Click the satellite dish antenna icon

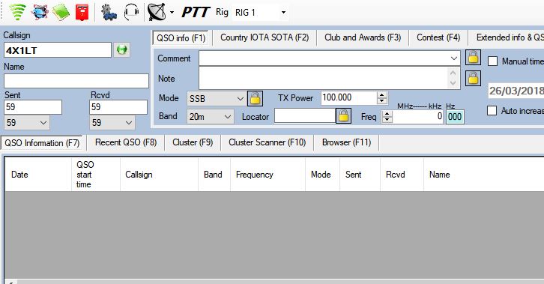pyautogui.click(x=157, y=12)
